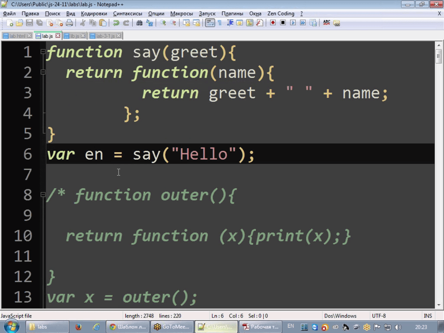This screenshot has height=333, width=444.
Task: Toggle the word wrap toolbar button
Action: [x=210, y=23]
